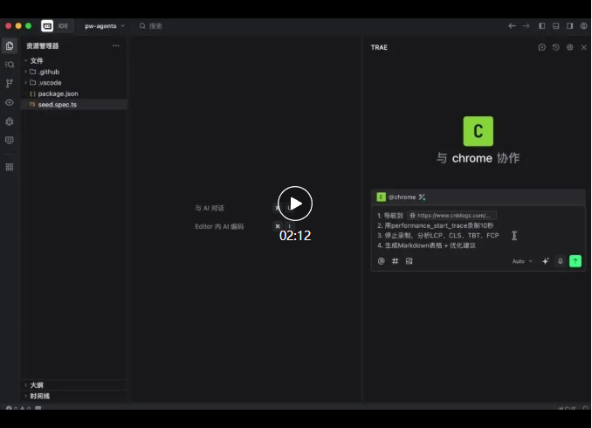This screenshot has height=428, width=592.
Task: Click the green chrome agent avatar
Action: coord(478,131)
